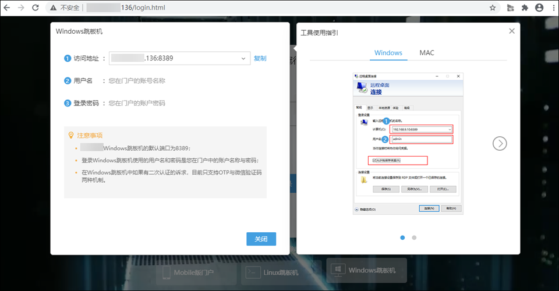Click the browser back arrow
Image resolution: width=559 pixels, height=291 pixels.
point(7,8)
